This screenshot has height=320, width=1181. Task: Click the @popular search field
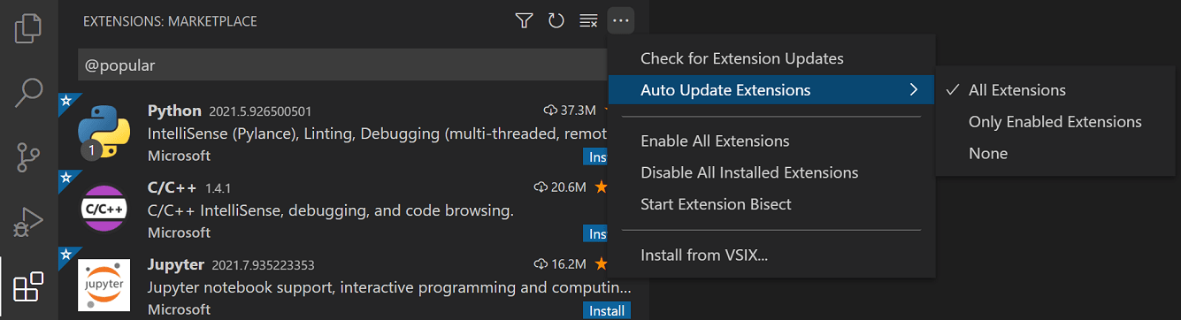pos(342,65)
